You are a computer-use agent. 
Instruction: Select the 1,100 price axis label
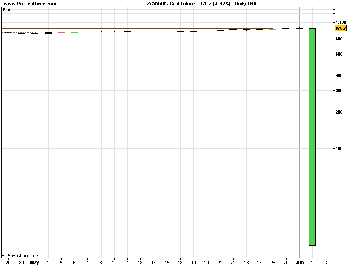point(340,22)
